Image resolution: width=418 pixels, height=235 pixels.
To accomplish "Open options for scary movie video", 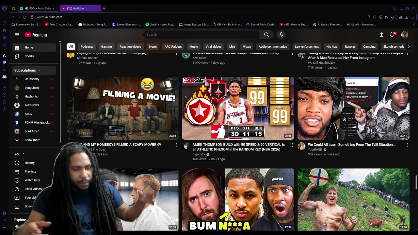I will (177, 145).
